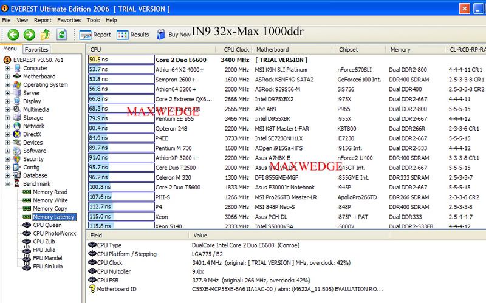
Task: Expand the Operating System node
Action: 7,84
